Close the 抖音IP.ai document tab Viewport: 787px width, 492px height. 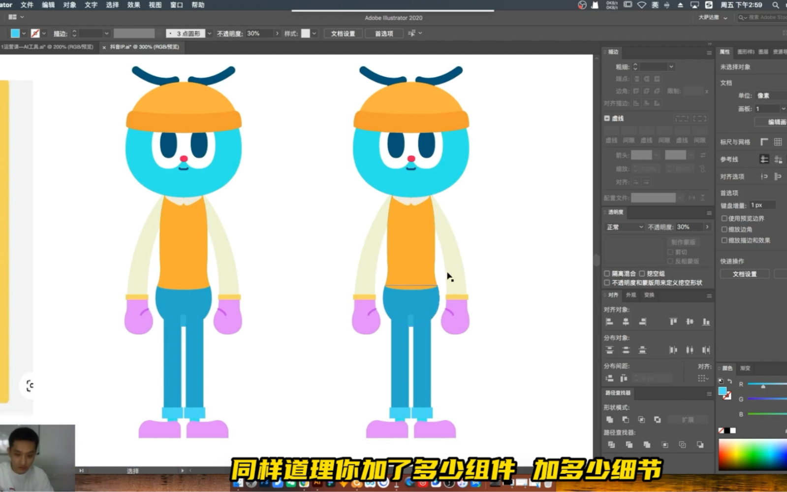pos(104,47)
